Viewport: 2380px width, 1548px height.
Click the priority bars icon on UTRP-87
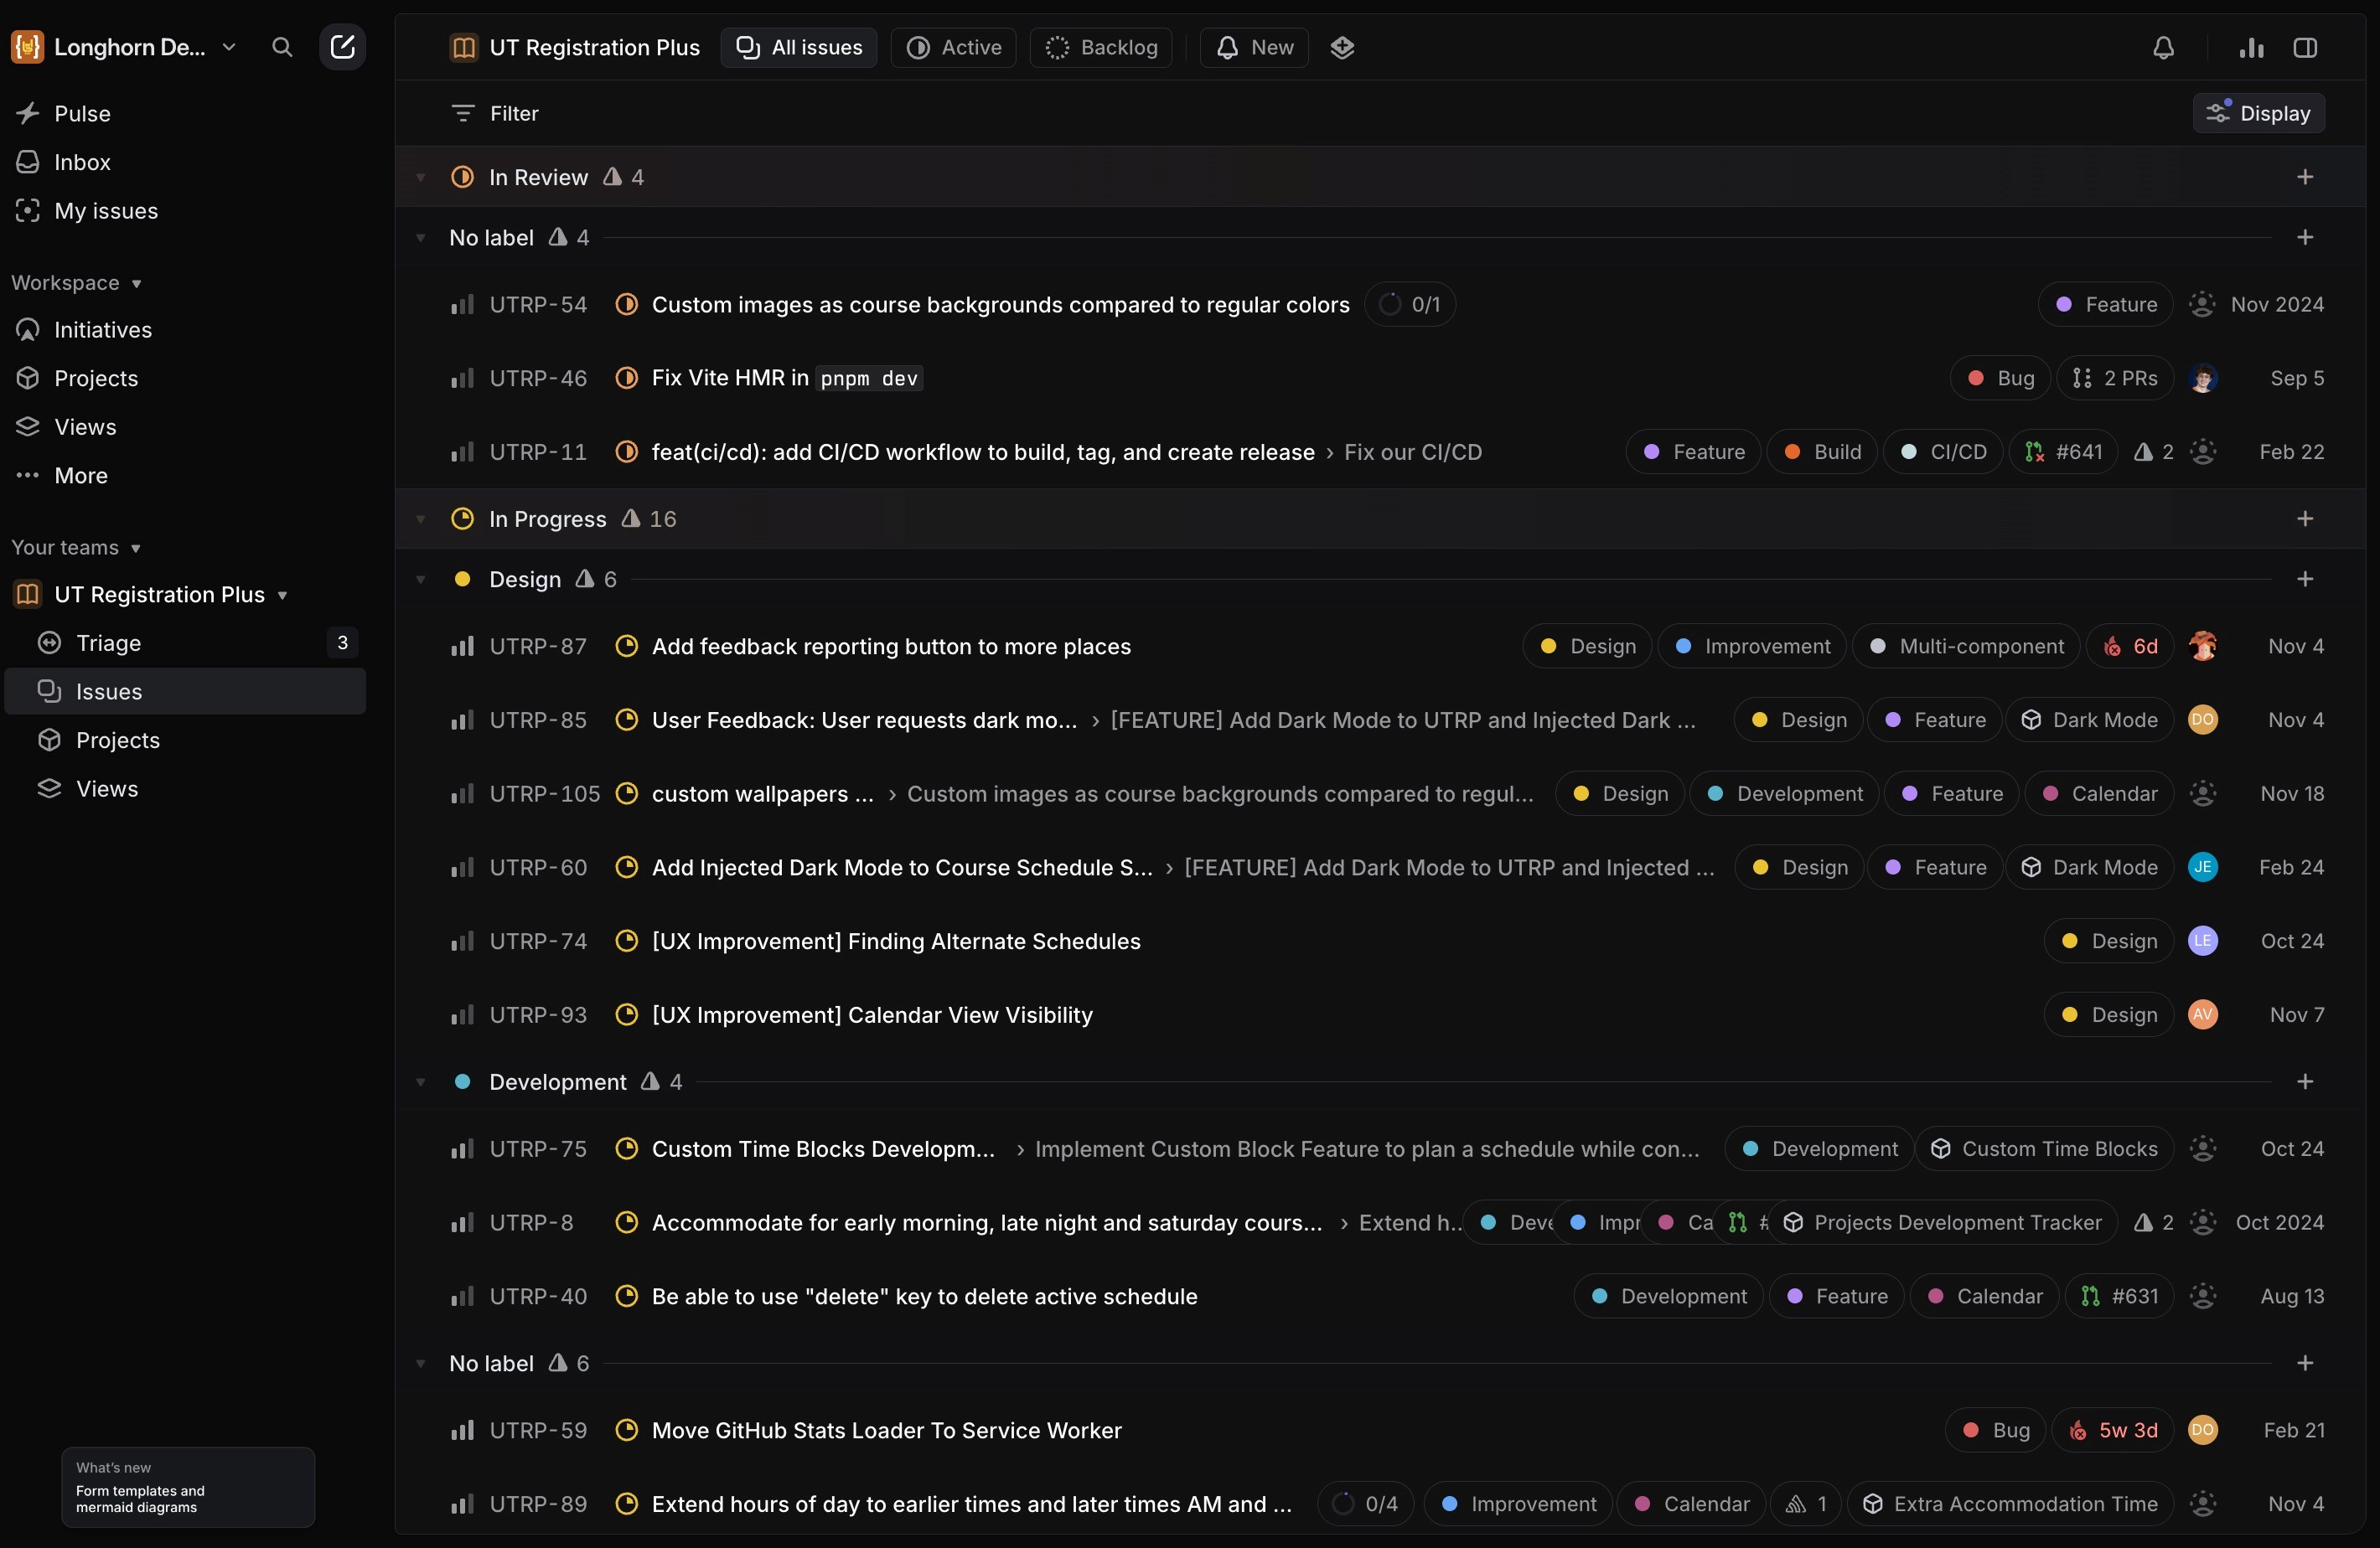coord(461,647)
